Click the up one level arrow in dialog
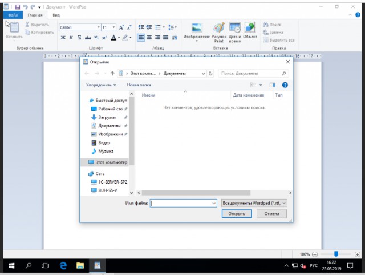 (x=112, y=74)
